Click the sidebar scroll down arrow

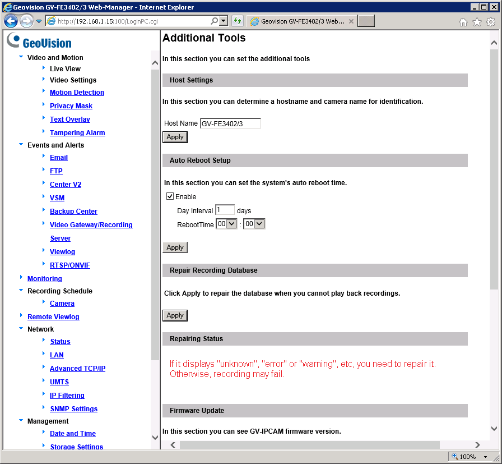click(155, 438)
